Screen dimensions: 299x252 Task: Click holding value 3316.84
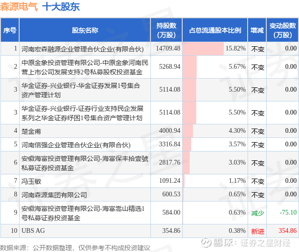coord(170,144)
